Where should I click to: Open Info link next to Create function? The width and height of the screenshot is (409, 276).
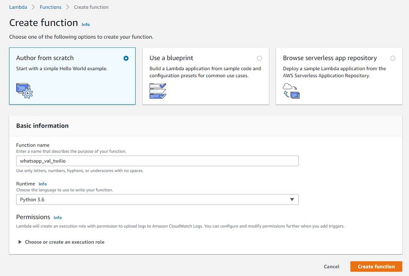(86, 25)
